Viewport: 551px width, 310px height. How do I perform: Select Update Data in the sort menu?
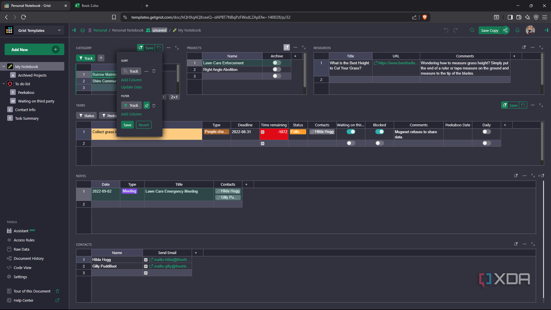131,87
